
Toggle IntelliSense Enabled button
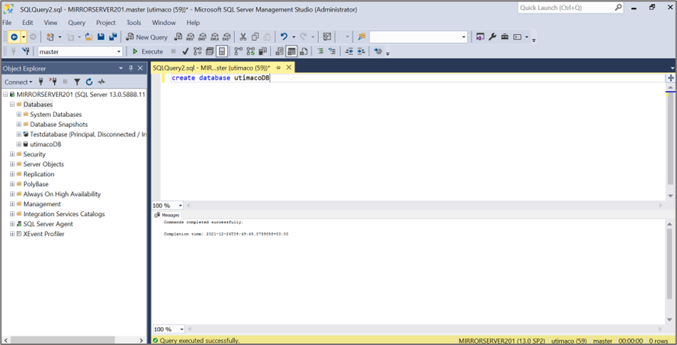pos(222,51)
